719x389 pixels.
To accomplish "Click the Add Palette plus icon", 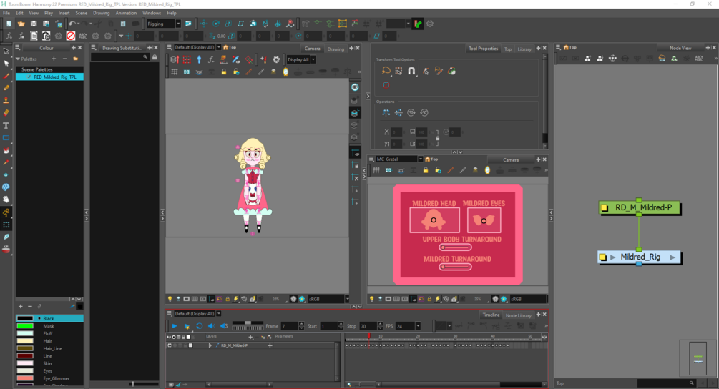I will [x=54, y=59].
